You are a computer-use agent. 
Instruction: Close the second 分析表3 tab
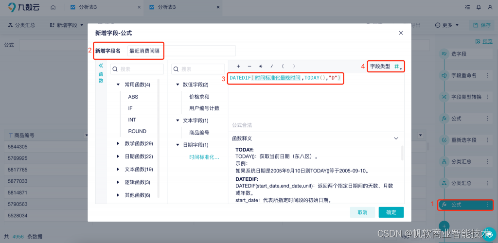coord(217,7)
